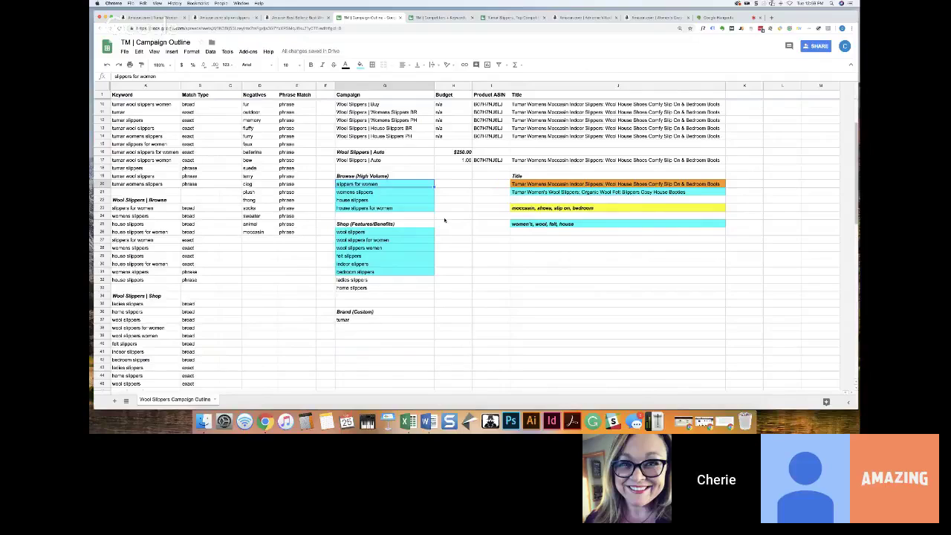Image resolution: width=951 pixels, height=535 pixels.
Task: Toggle strikethrough formatting
Action: [333, 65]
